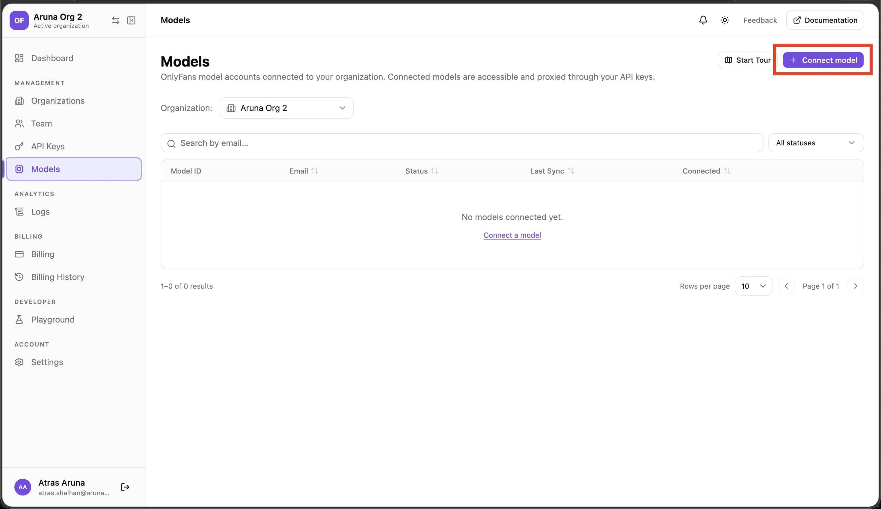Image resolution: width=881 pixels, height=509 pixels.
Task: Click the Billing card icon
Action: [x=19, y=254]
